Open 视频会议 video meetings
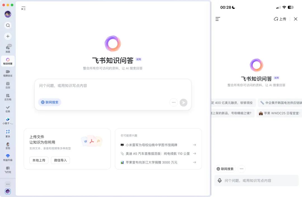302x197 pixels. click(8, 73)
